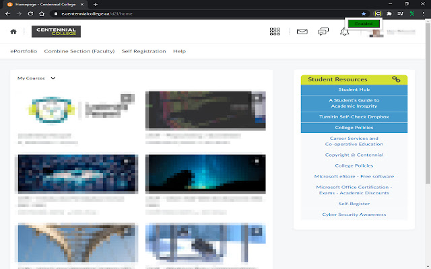
Task: Click the My Home house icon
Action: pos(13,32)
